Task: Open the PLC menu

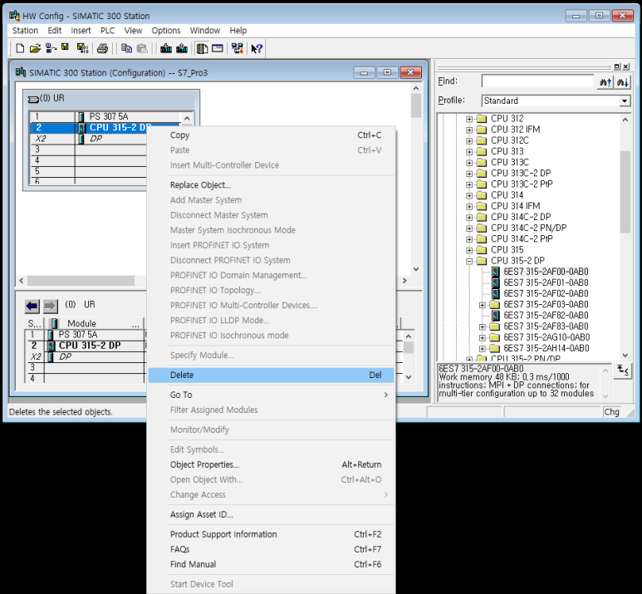Action: (107, 31)
